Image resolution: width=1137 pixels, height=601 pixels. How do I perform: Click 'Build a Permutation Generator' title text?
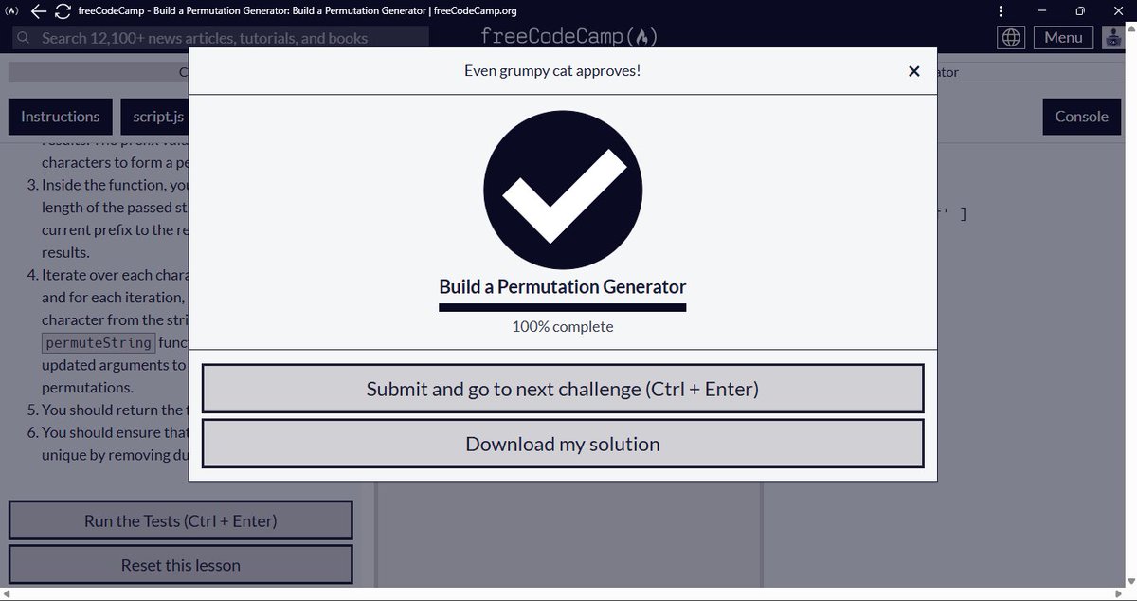click(x=563, y=286)
